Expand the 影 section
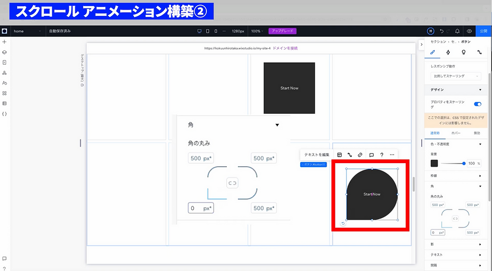This screenshot has height=271, width=492. pyautogui.click(x=480, y=244)
